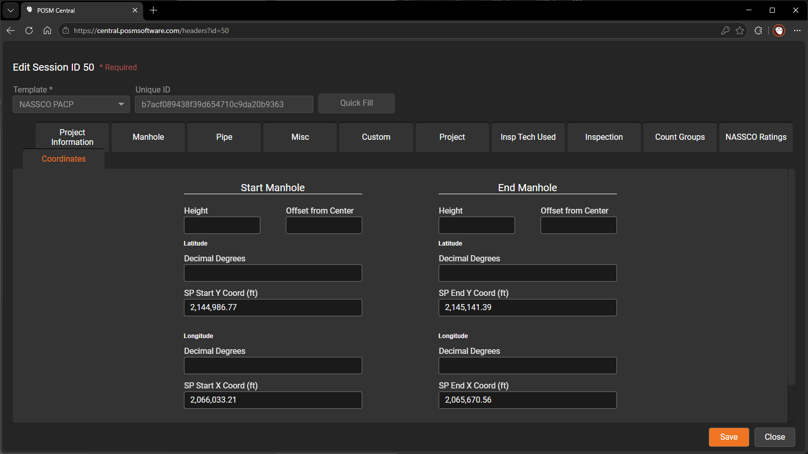Click the SP End X Coord field
808x454 pixels.
point(528,400)
